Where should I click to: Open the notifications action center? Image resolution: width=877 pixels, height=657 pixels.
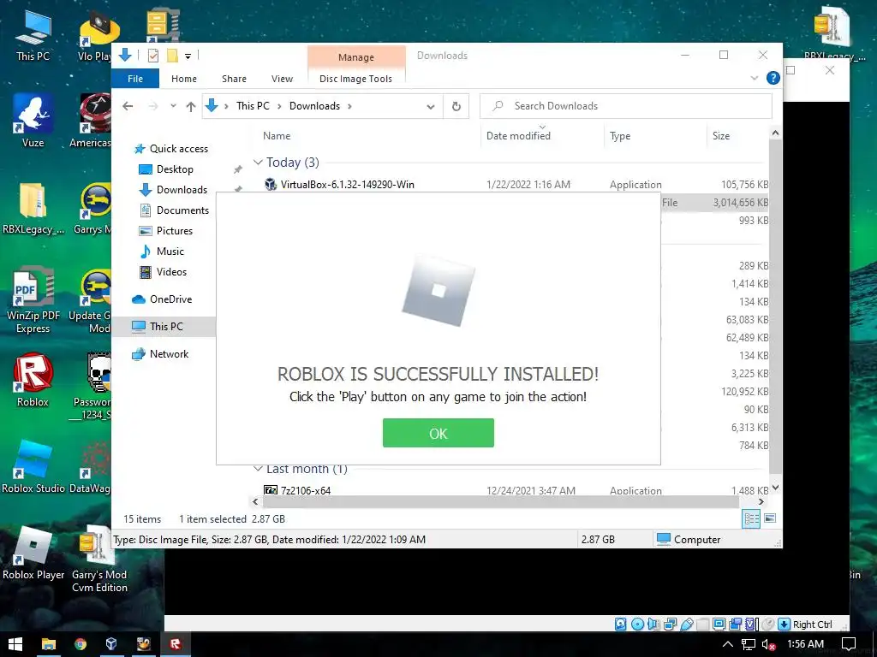coord(849,644)
